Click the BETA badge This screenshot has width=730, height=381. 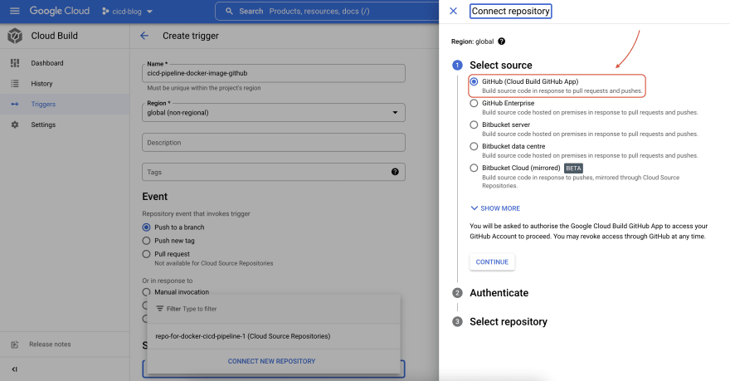point(573,169)
